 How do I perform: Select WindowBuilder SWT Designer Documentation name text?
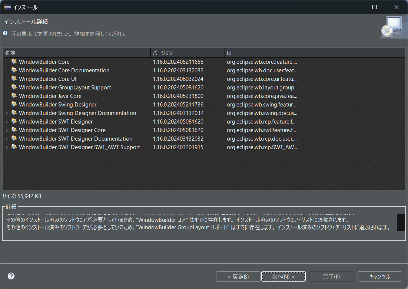tap(76, 139)
